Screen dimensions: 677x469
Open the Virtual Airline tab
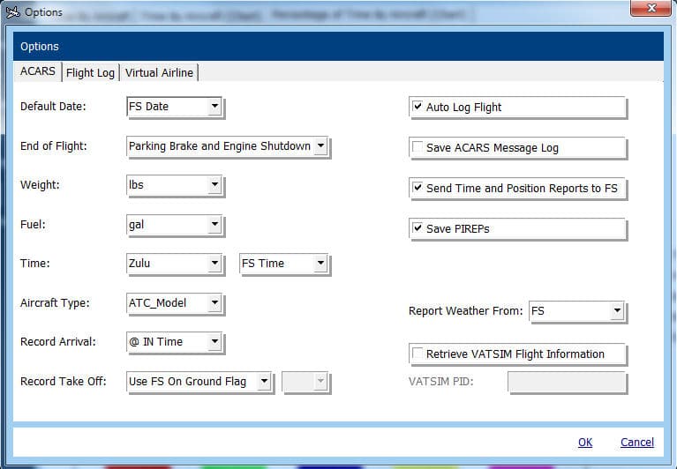click(160, 72)
